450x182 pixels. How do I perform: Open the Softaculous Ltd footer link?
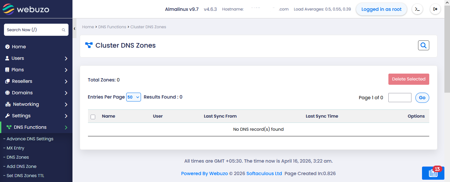click(264, 173)
